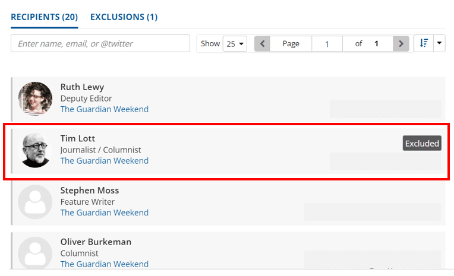Go to the next page arrow
Viewport: 454px width, 276px height.
tap(402, 43)
